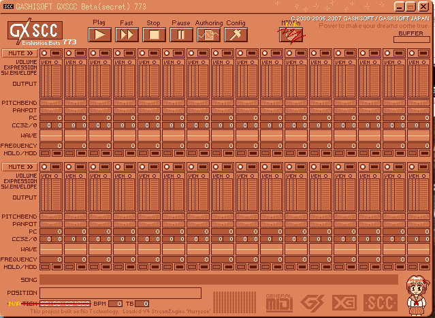Click the upper bank VOLUME label

point(27,62)
